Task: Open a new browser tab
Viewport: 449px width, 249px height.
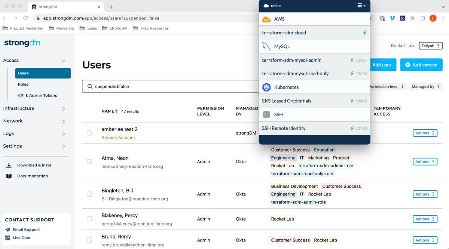Action: point(111,7)
